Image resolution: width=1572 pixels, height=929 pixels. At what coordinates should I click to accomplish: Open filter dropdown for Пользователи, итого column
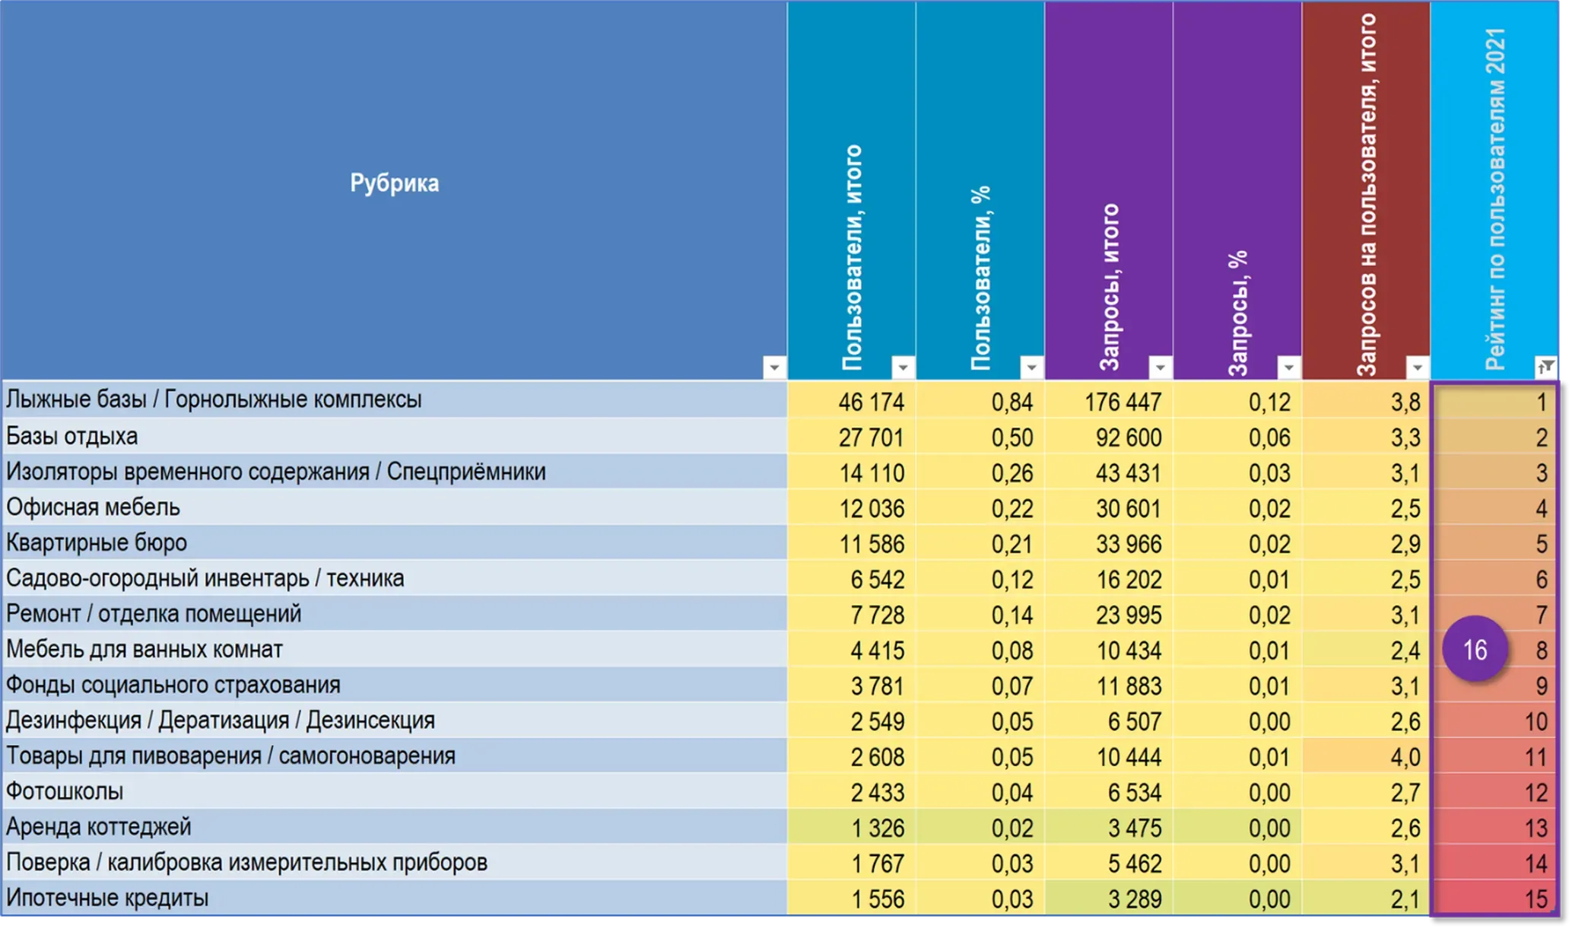903,367
